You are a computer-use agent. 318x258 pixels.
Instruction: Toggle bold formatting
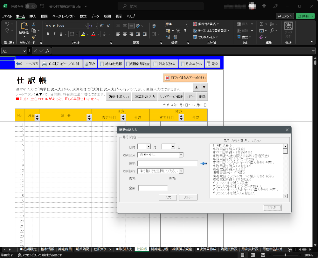[x=48, y=34]
